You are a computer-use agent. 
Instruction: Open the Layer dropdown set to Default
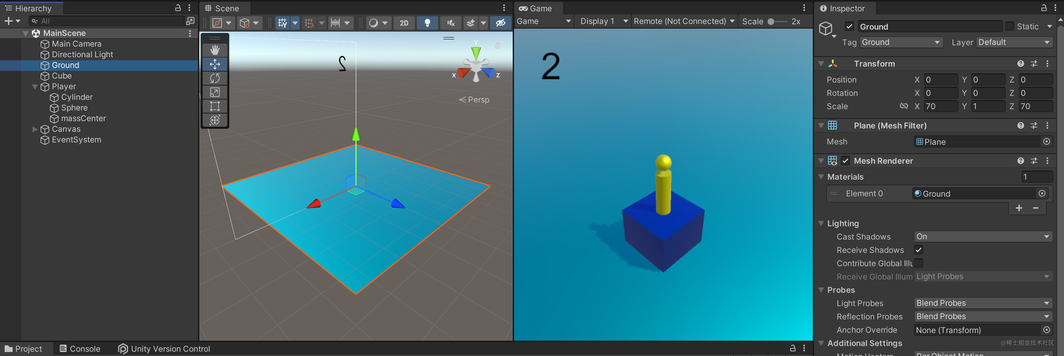point(1014,42)
